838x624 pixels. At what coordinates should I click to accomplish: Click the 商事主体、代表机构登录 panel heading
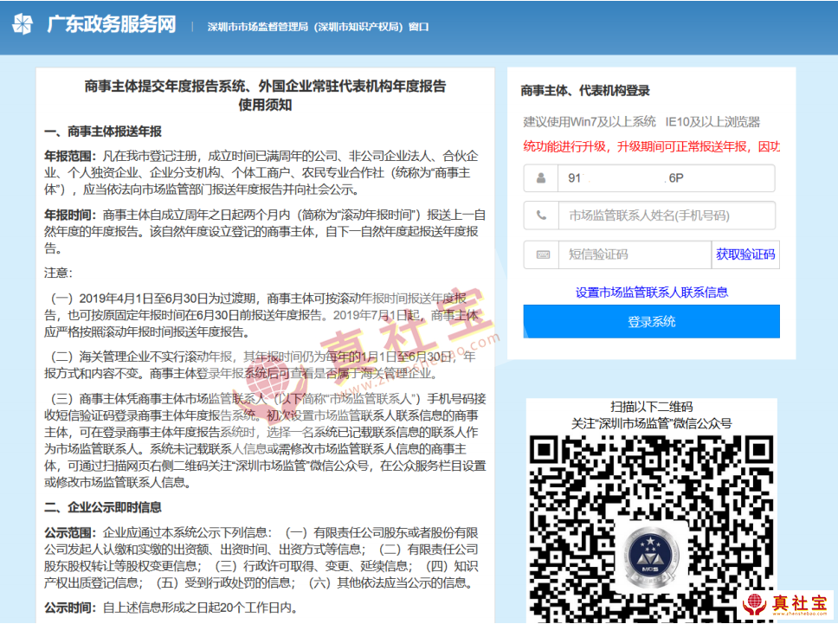[x=585, y=91]
